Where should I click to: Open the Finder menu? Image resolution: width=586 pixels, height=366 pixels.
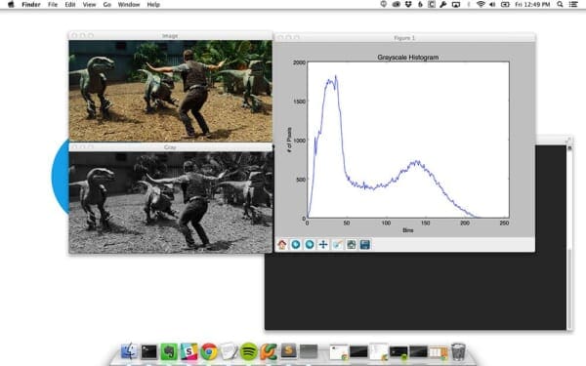point(31,5)
